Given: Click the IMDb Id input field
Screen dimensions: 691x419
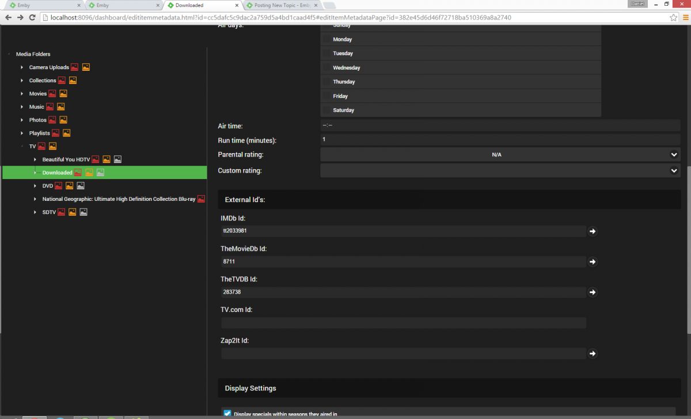Looking at the screenshot, I should (404, 231).
